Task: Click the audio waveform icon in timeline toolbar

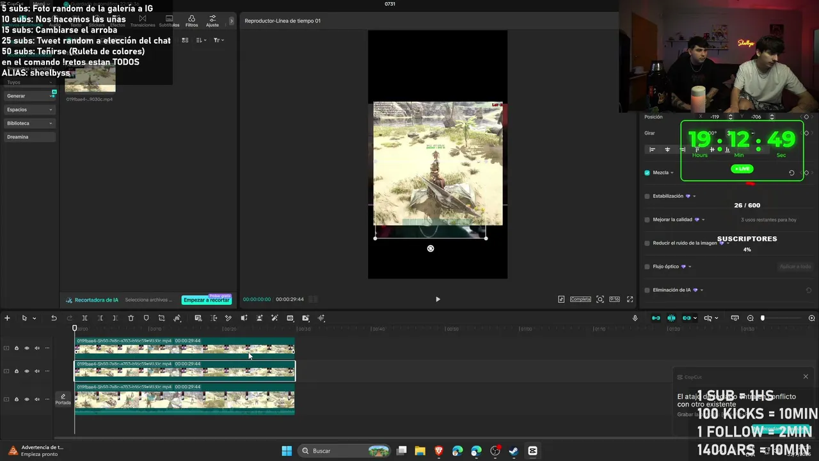Action: [x=321, y=318]
